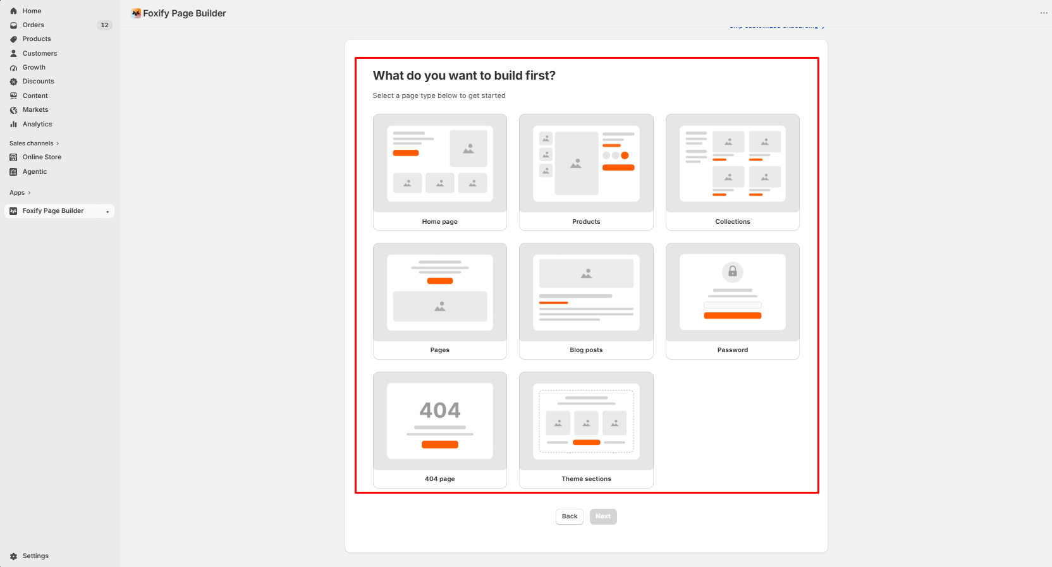Click the Online Store icon
Image resolution: width=1052 pixels, height=567 pixels.
[x=13, y=157]
